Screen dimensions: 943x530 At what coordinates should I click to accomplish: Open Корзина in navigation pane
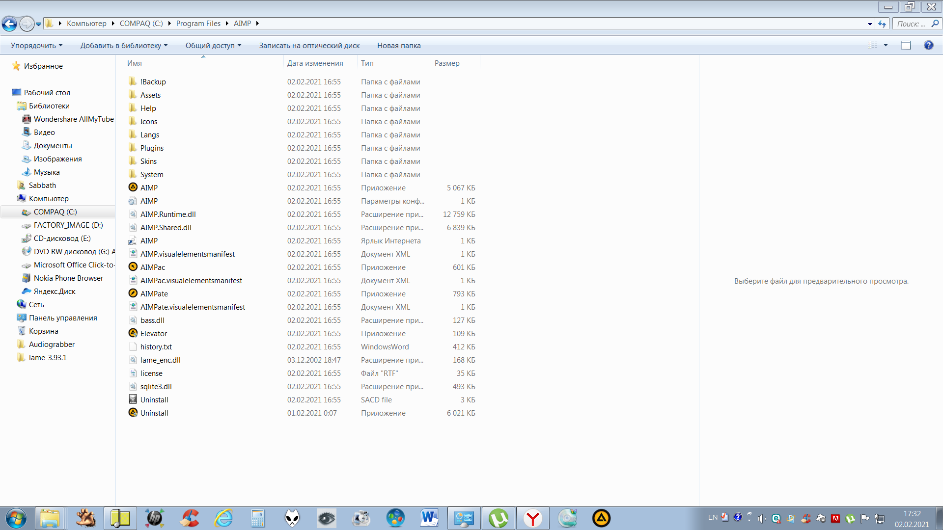coord(43,331)
